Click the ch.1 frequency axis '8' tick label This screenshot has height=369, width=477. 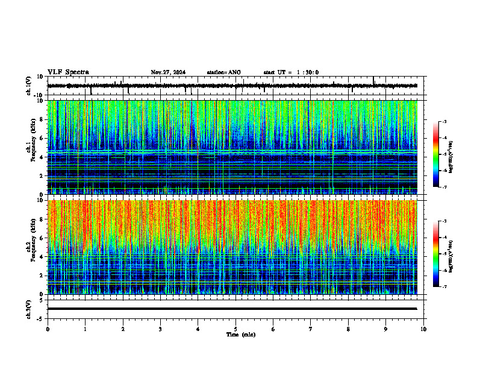coord(42,119)
